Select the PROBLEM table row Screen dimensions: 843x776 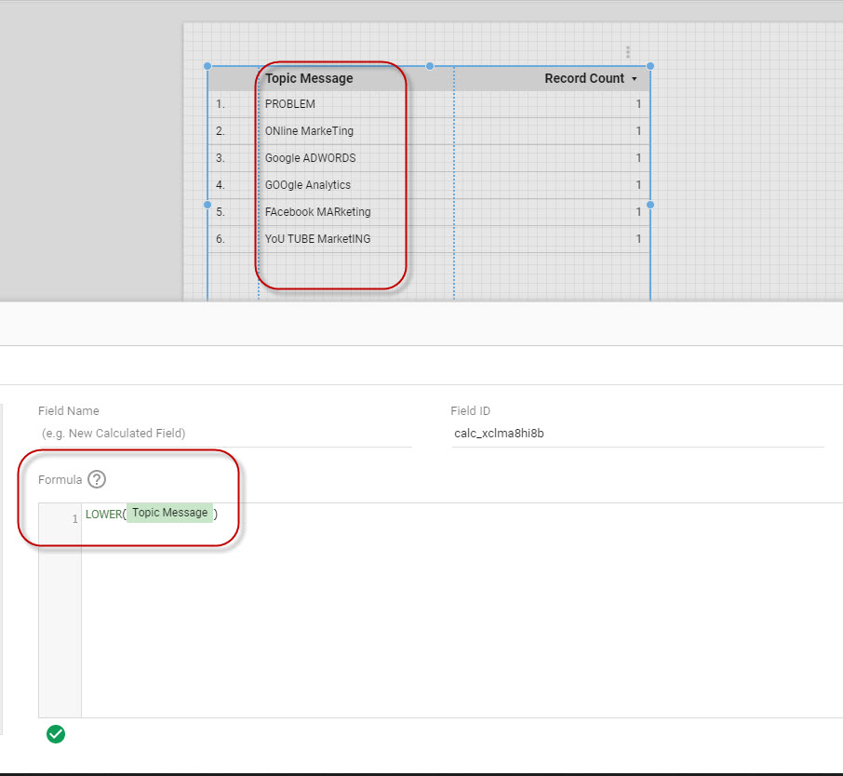click(429, 104)
